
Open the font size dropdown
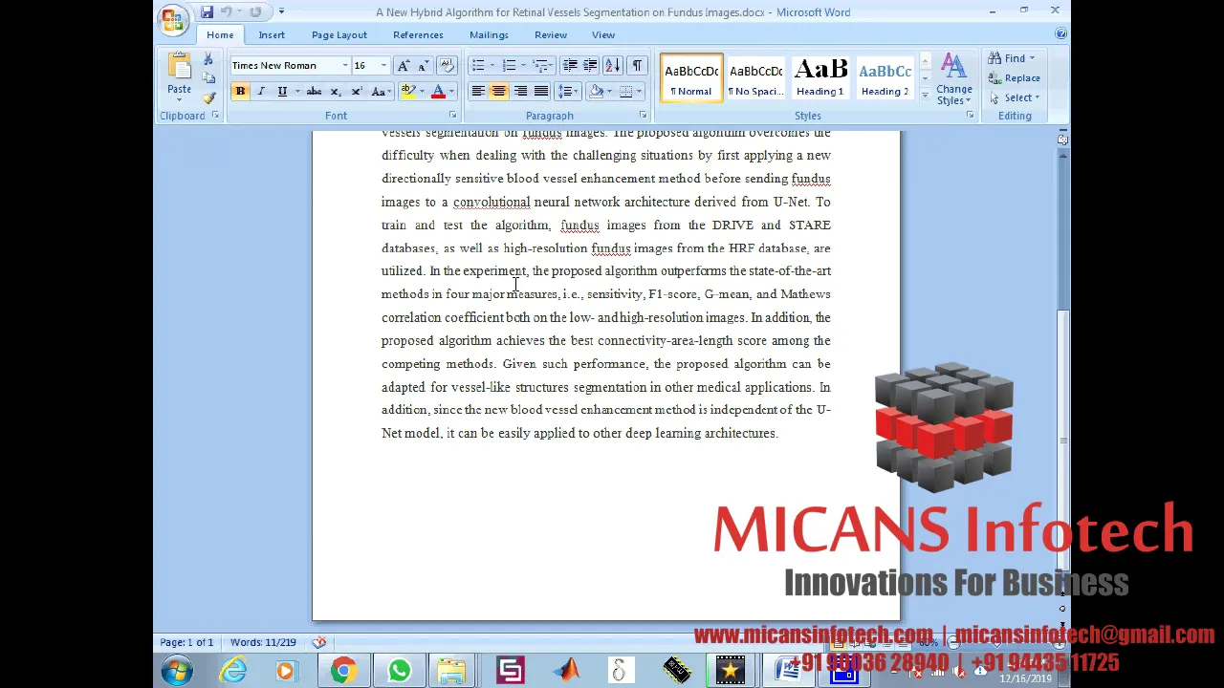[383, 66]
